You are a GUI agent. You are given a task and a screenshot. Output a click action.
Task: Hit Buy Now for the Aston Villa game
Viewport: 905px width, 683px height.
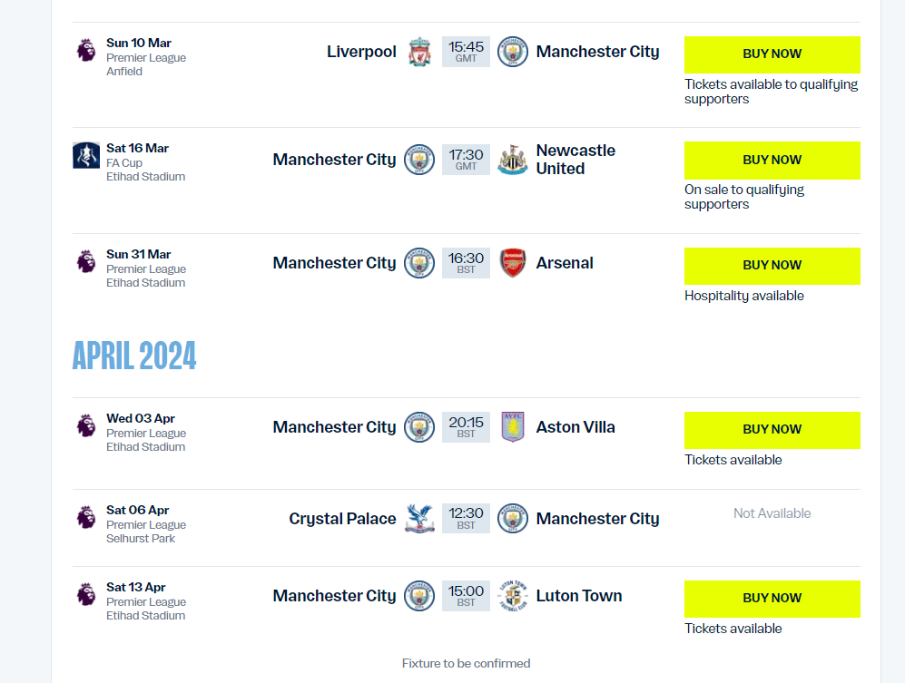pyautogui.click(x=772, y=430)
